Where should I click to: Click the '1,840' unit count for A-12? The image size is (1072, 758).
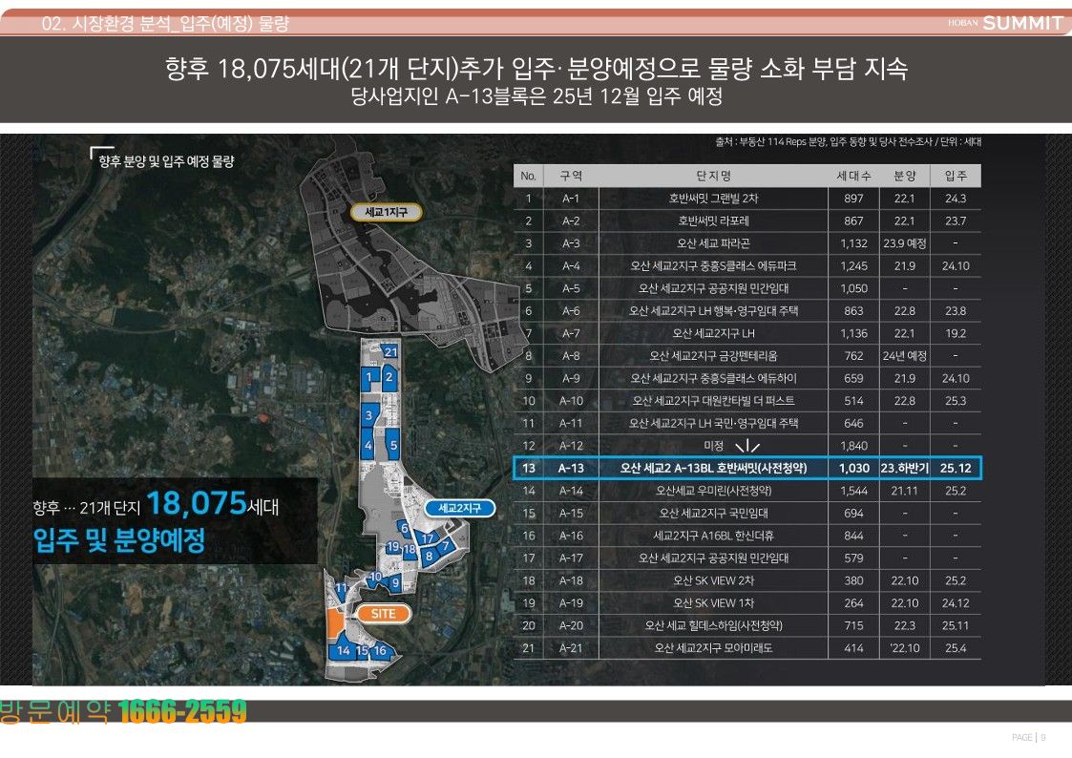point(854,446)
